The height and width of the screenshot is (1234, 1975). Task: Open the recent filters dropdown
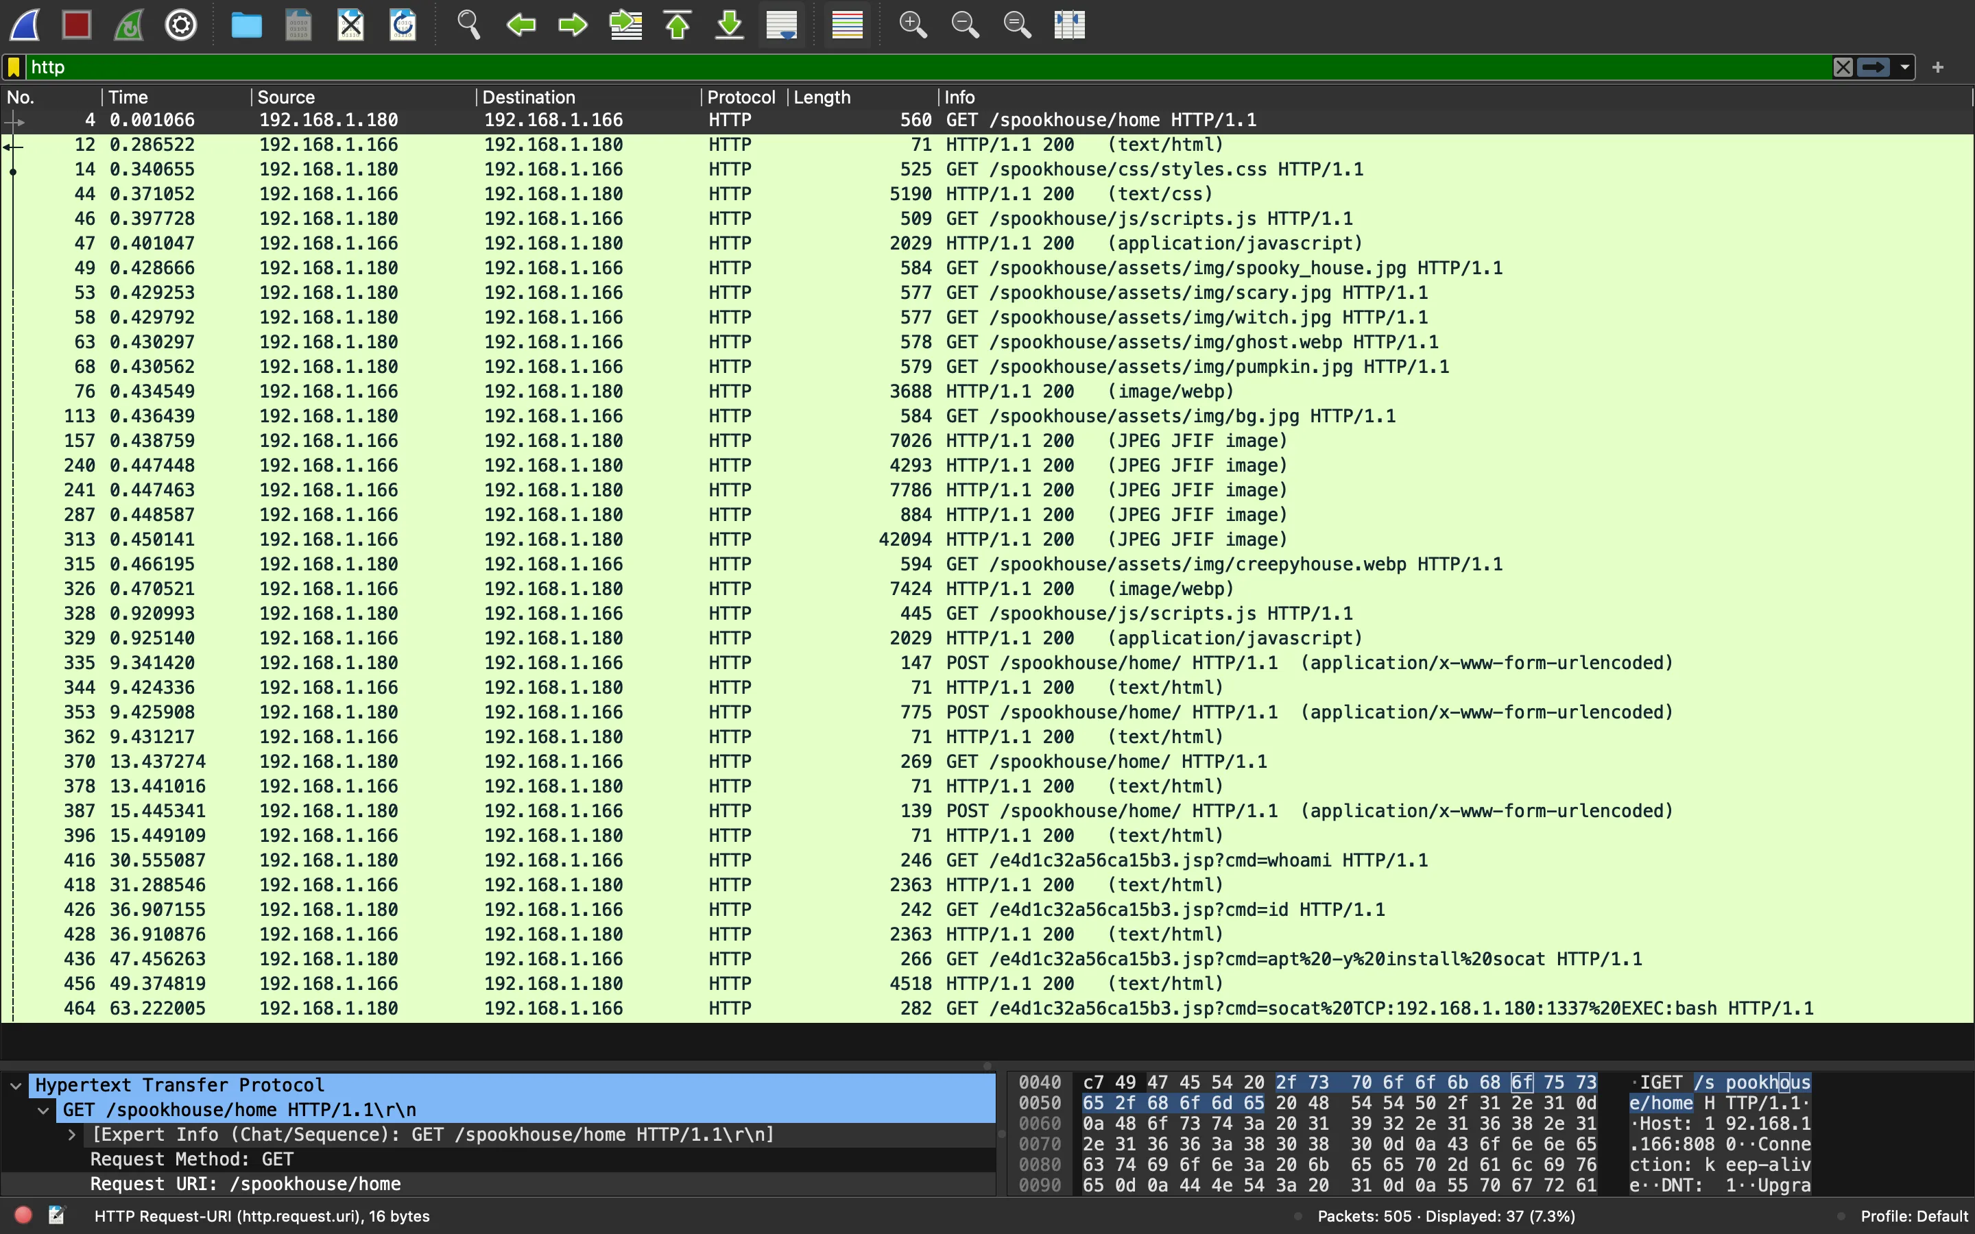1905,67
